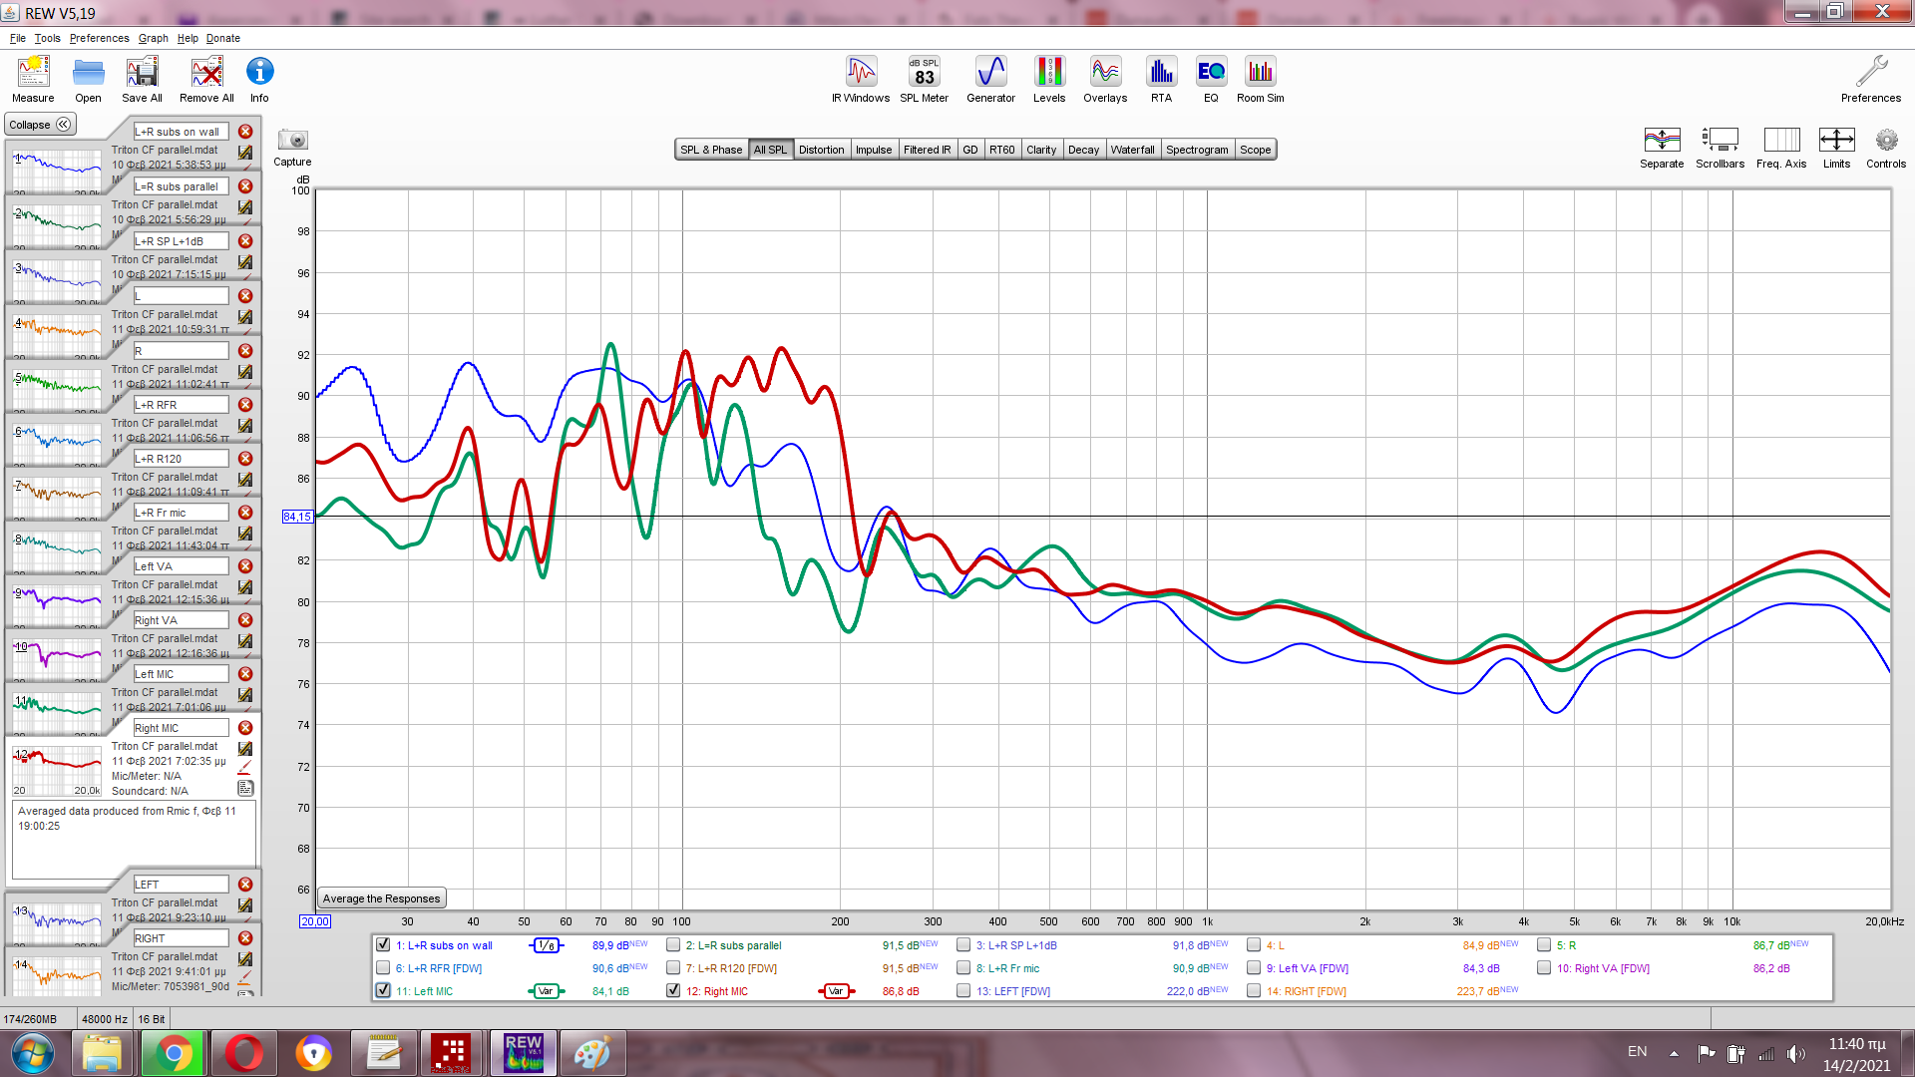Open the File menu

point(18,38)
